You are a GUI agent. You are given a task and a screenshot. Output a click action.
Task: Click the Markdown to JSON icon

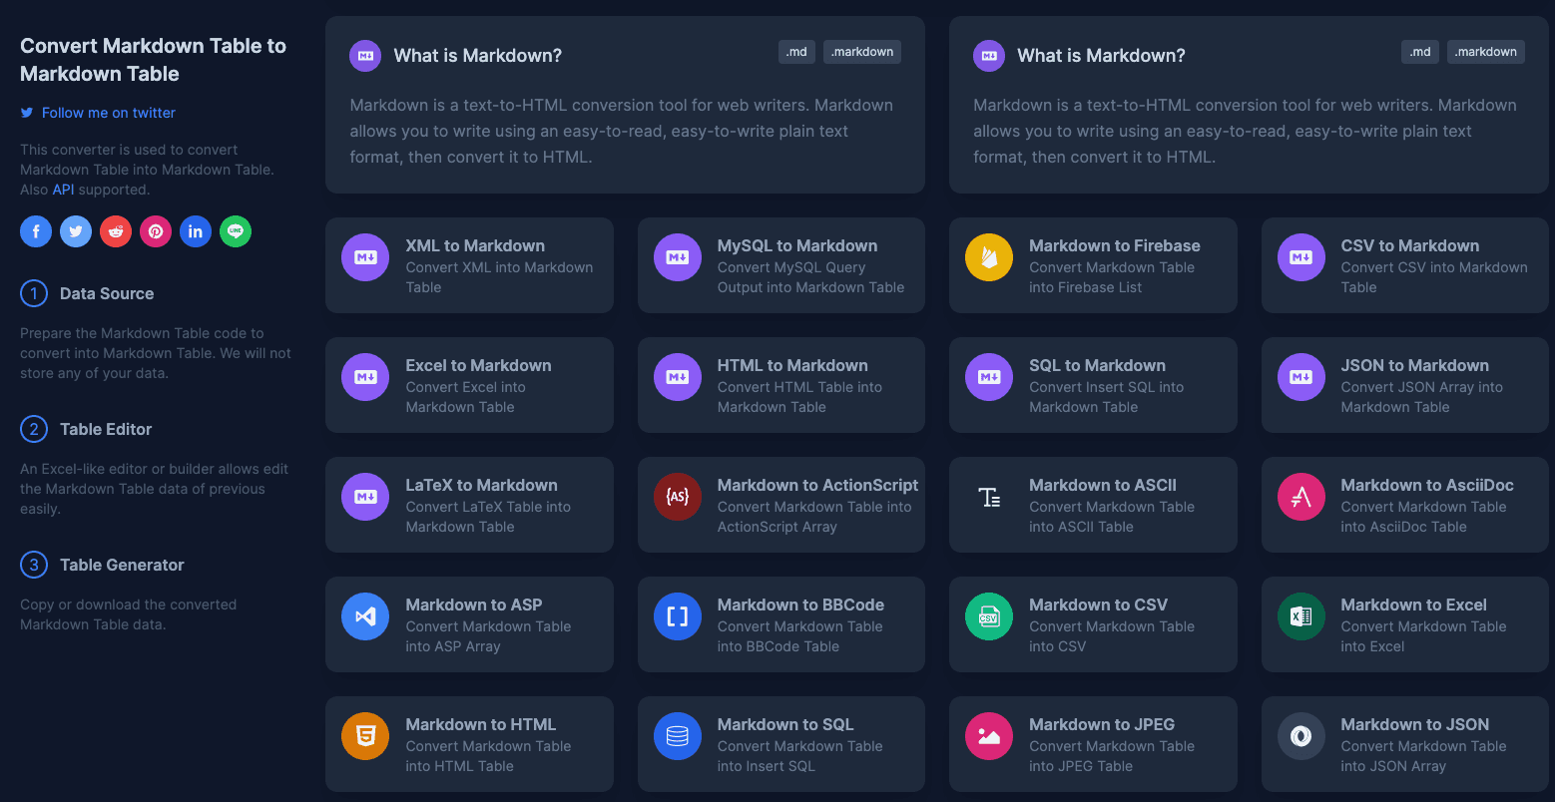(1301, 736)
